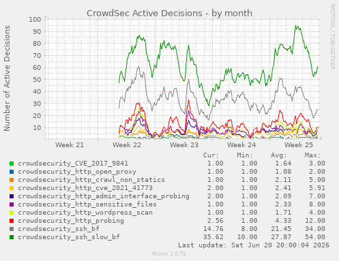Click the http_sensitive_files purple swatch
This screenshot has width=339, height=261.
(12, 204)
